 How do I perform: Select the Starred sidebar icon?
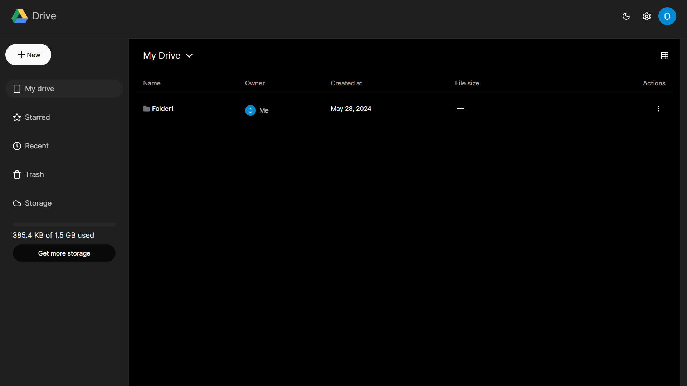coord(16,117)
